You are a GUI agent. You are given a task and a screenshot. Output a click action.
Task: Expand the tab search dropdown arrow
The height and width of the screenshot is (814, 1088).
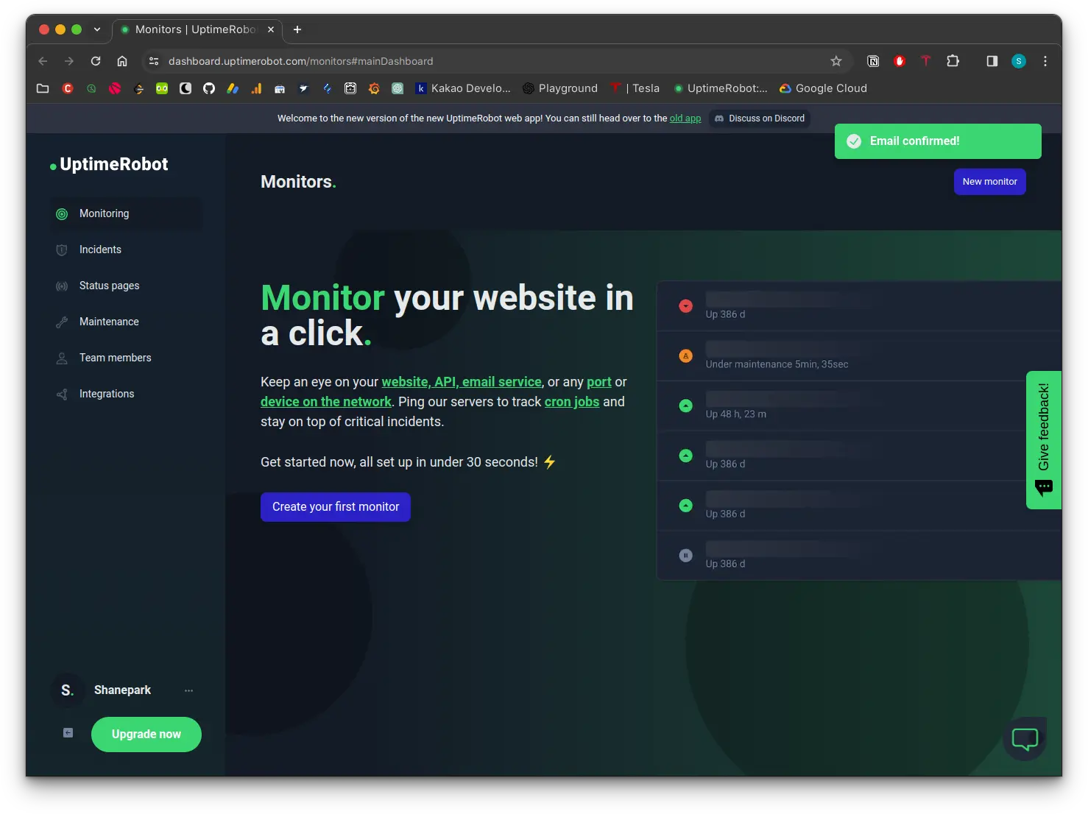pos(97,29)
